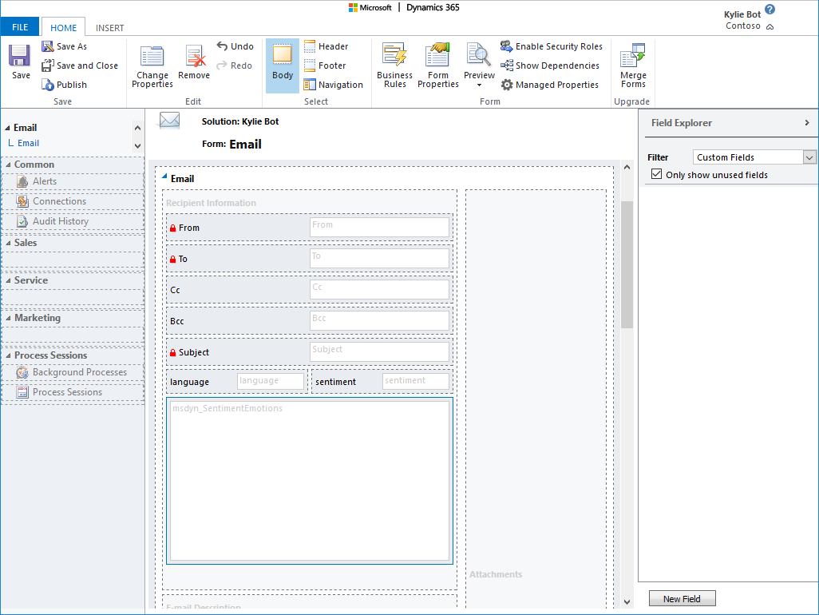Select the Cc field
The height and width of the screenshot is (615, 819).
(309, 290)
